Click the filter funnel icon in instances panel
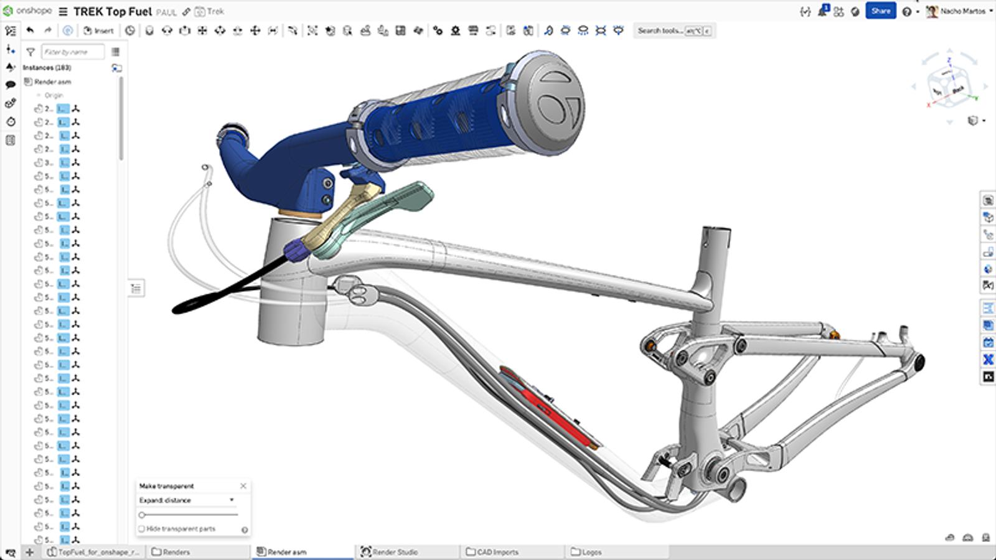Screen dimensions: 996x560 click(31, 52)
